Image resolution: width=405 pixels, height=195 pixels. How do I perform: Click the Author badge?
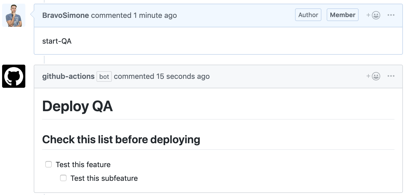(x=308, y=15)
